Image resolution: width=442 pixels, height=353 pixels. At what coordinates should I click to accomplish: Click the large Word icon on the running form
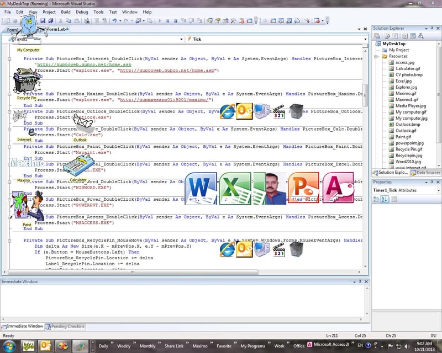point(201,188)
